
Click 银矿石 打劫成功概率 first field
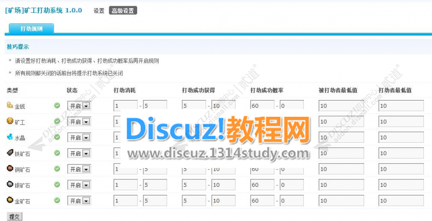click(262, 185)
